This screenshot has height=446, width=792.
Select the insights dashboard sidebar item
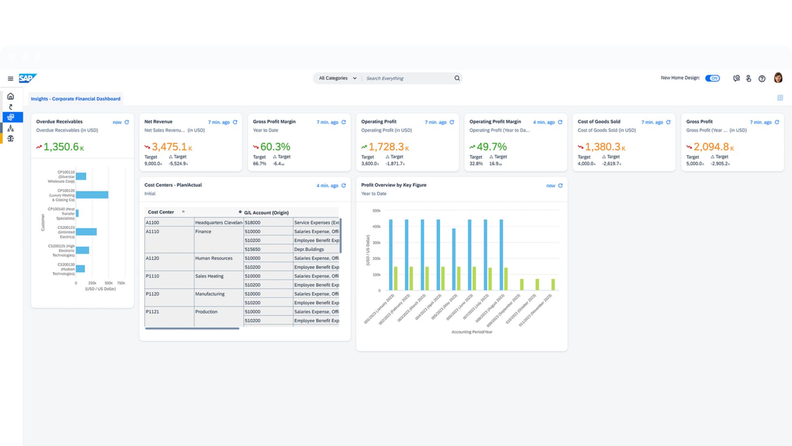(x=11, y=117)
